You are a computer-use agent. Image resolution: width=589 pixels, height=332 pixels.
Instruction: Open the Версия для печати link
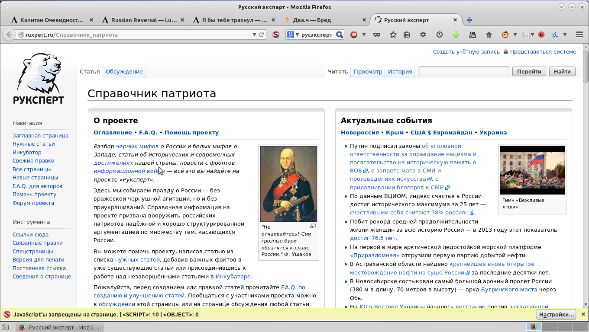click(39, 259)
